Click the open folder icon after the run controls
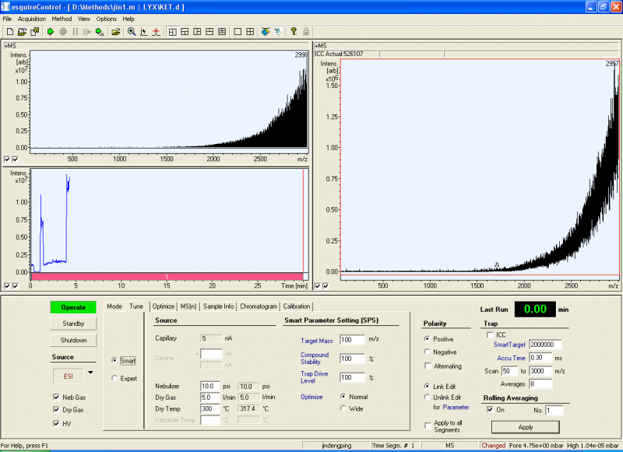 click(x=116, y=32)
